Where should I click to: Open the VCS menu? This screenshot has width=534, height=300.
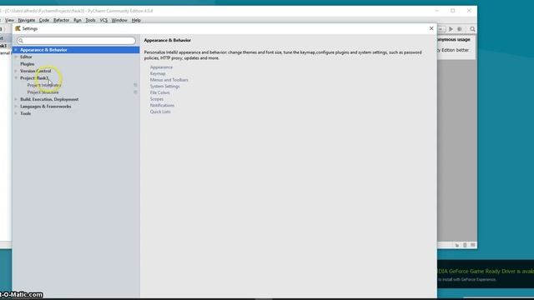click(103, 20)
